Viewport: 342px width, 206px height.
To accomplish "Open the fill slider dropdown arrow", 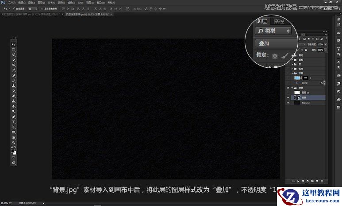I will coord(326,50).
